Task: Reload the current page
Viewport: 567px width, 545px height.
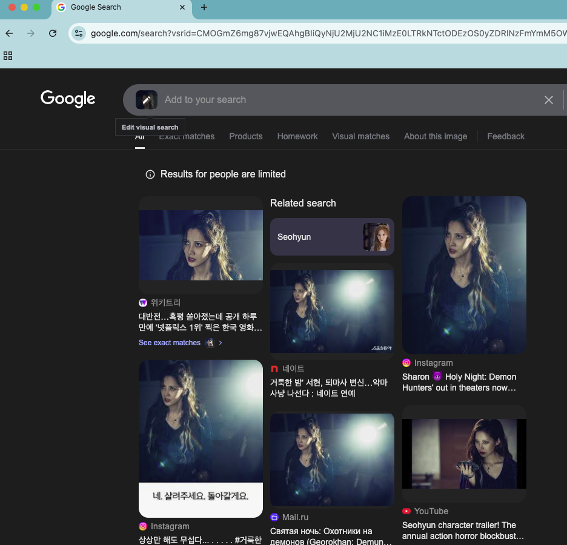Action: click(x=52, y=33)
